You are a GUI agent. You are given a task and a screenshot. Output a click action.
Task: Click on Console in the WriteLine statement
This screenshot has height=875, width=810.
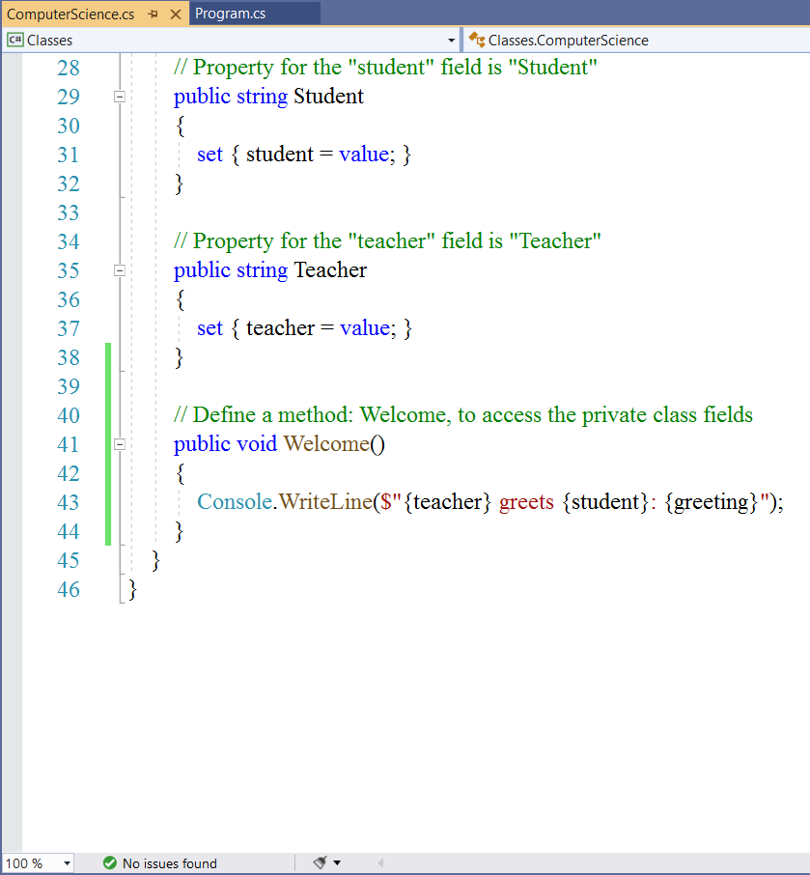(235, 502)
